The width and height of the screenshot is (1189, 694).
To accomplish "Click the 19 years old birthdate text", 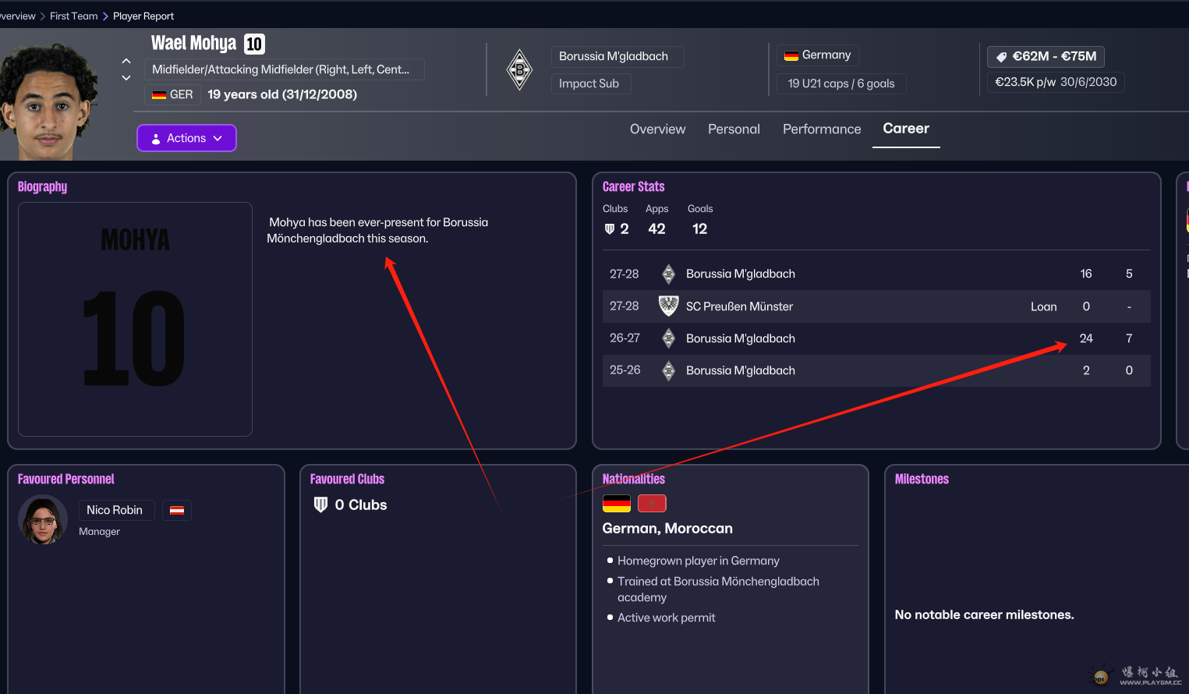I will (x=282, y=94).
